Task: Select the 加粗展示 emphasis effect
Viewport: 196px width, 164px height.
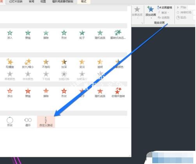Action: pyautogui.click(x=82, y=76)
